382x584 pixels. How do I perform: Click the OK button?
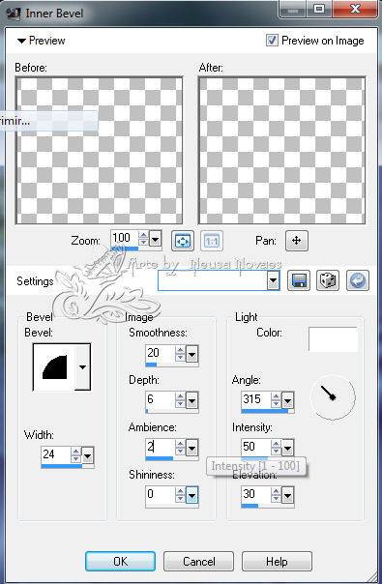[x=120, y=562]
